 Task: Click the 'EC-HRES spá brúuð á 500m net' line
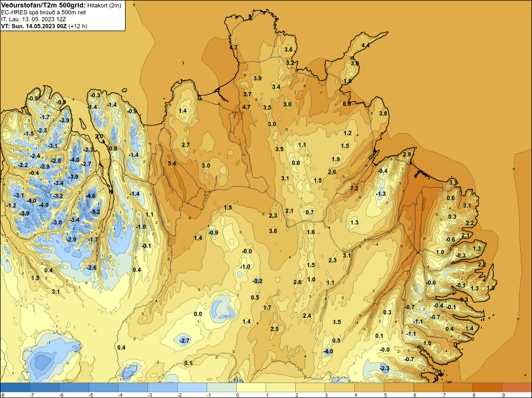coord(43,12)
